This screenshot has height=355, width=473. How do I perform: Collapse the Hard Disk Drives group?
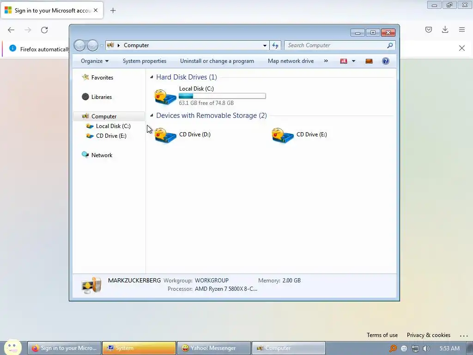click(152, 77)
